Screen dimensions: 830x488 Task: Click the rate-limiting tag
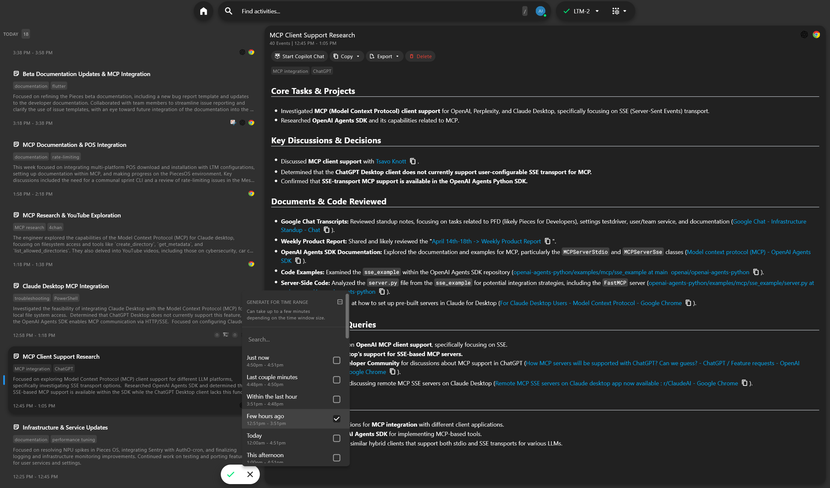click(x=66, y=157)
